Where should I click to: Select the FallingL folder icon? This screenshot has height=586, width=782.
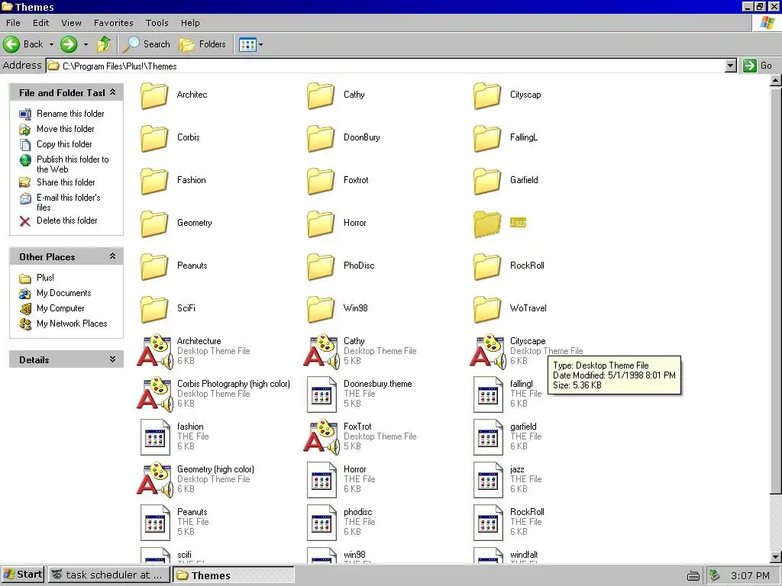pyautogui.click(x=487, y=138)
